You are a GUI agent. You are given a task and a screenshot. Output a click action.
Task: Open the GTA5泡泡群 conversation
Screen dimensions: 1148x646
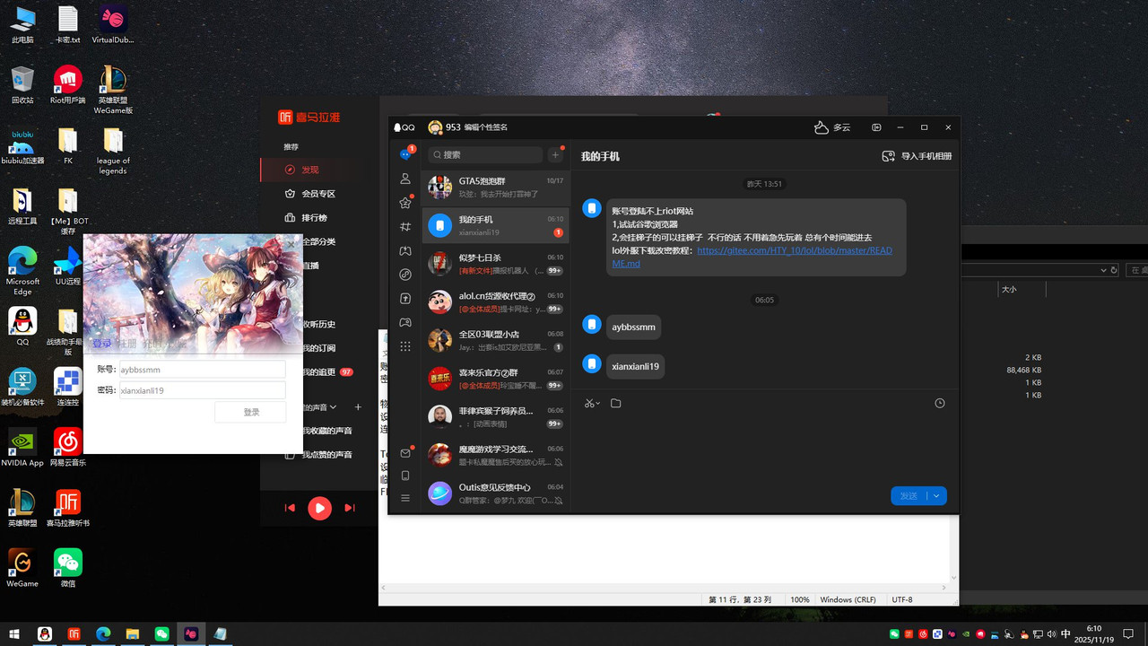[496, 187]
